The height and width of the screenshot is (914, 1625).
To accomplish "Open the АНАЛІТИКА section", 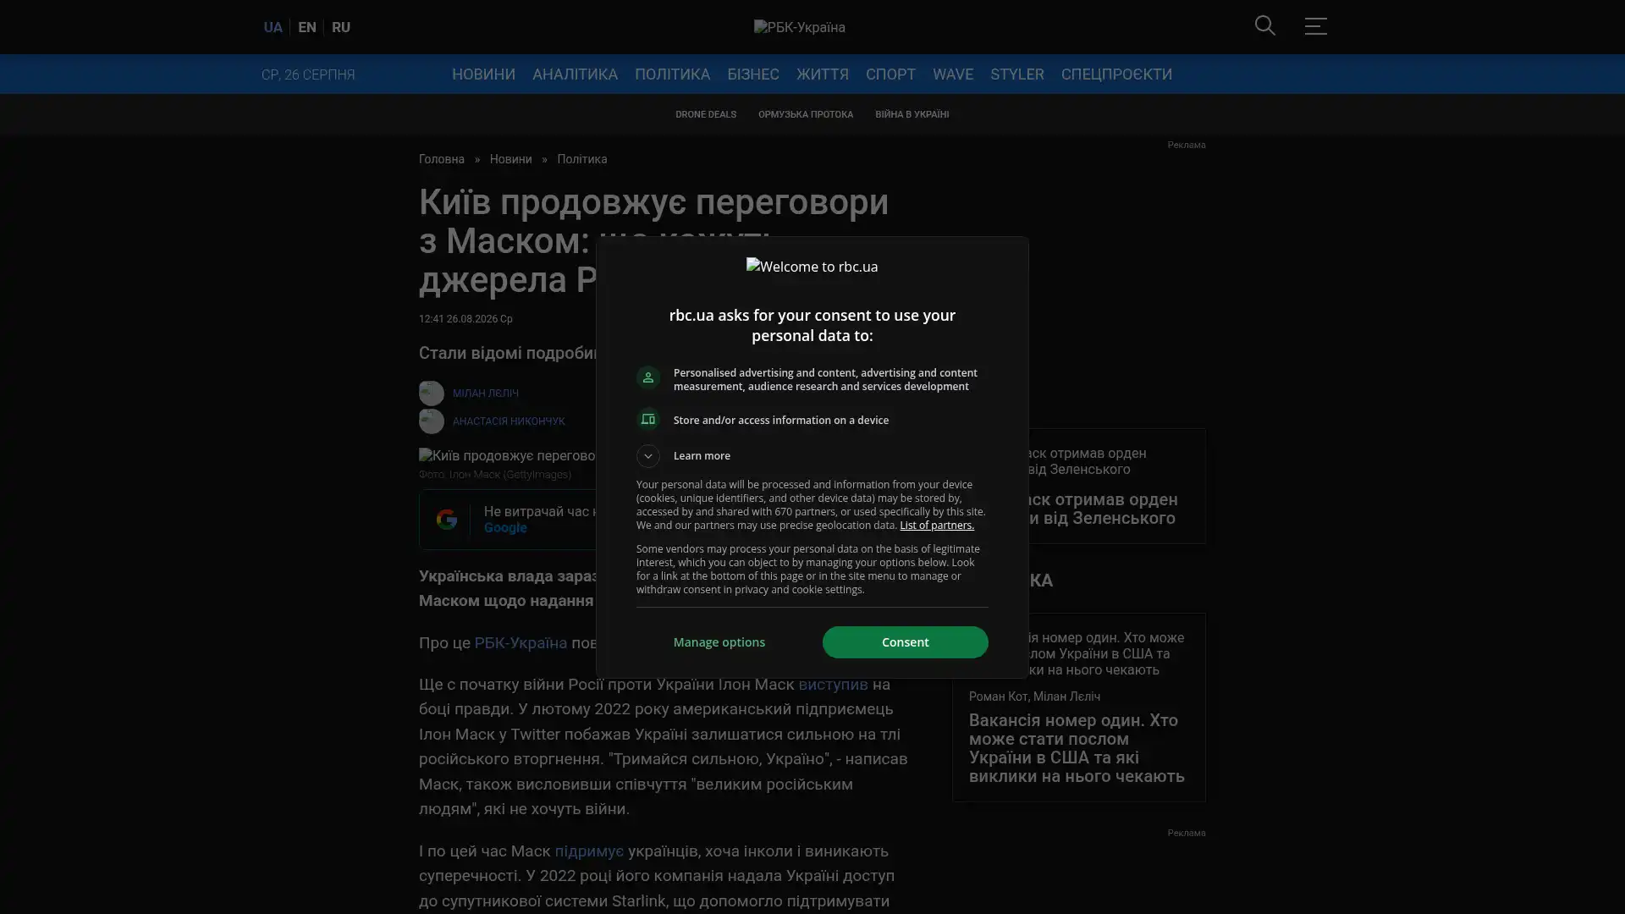I will point(575,74).
